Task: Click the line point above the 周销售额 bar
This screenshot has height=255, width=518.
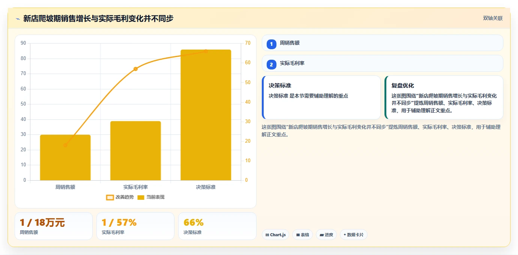Action: click(x=65, y=145)
